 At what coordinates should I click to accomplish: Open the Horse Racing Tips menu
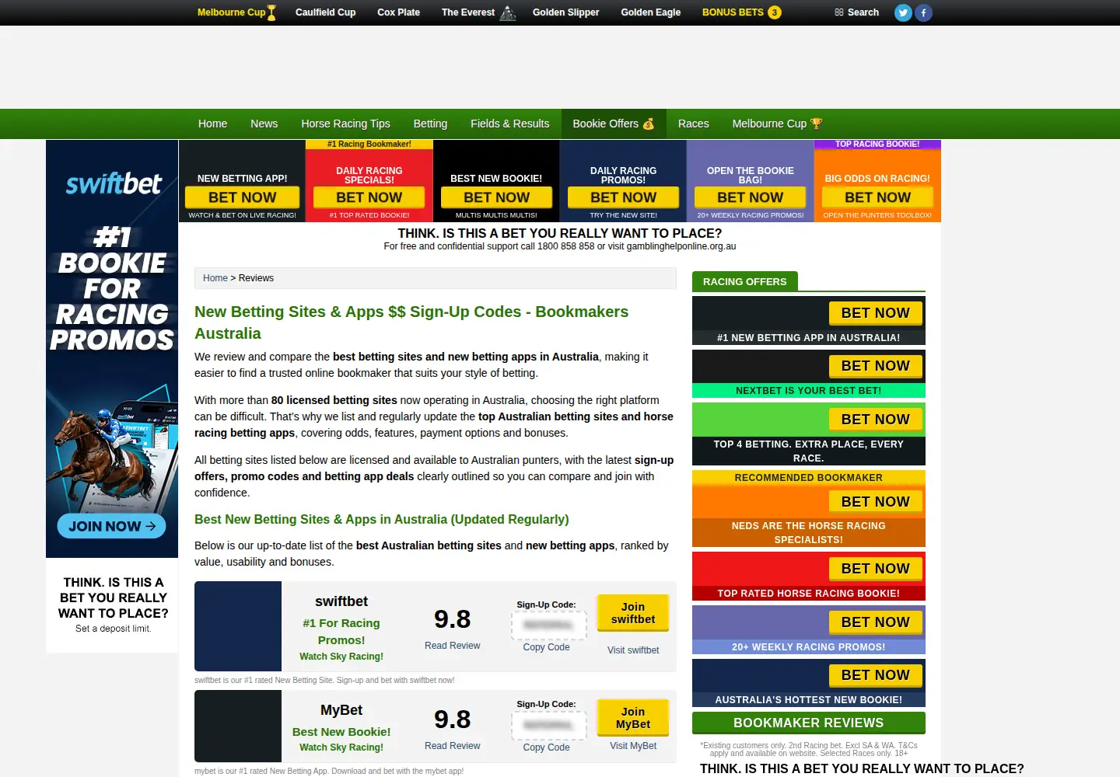click(x=345, y=124)
